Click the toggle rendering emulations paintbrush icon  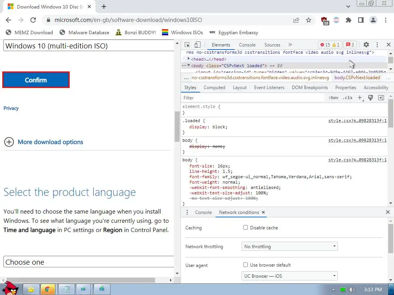371,98
